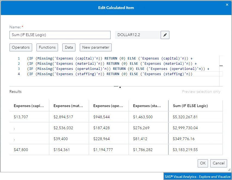Click the pencil icon to edit format
This screenshot has width=232, height=180.
click(165, 35)
